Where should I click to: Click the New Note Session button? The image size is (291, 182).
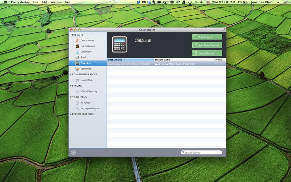pos(207,45)
